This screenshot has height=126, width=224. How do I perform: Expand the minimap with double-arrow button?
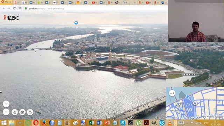[172, 93]
